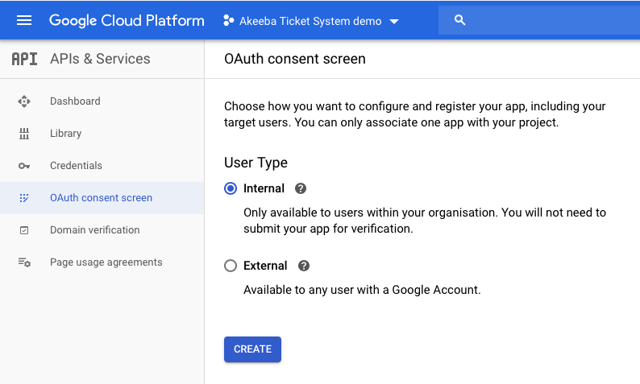Click help icon next to External
This screenshot has width=640, height=384.
[304, 266]
